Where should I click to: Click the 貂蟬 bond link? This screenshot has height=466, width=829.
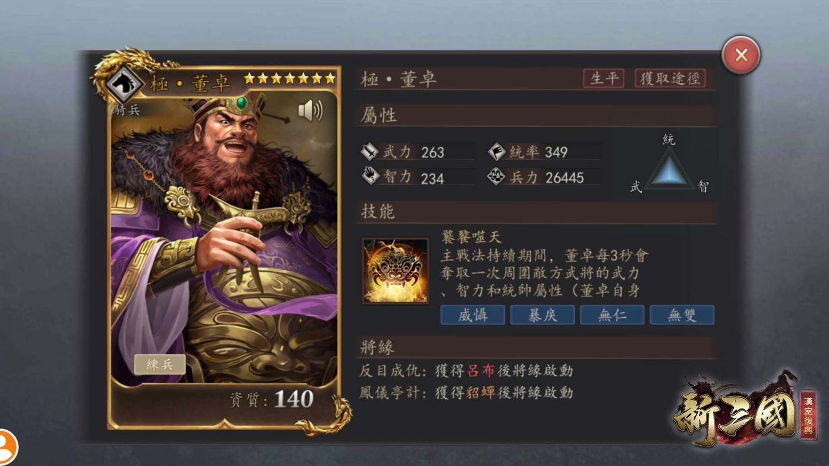tap(480, 392)
